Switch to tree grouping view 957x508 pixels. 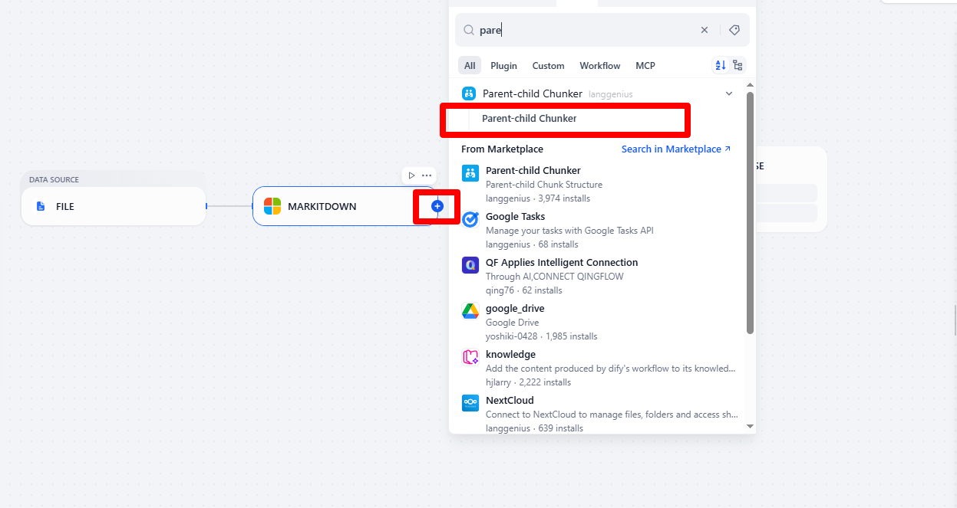coord(738,66)
